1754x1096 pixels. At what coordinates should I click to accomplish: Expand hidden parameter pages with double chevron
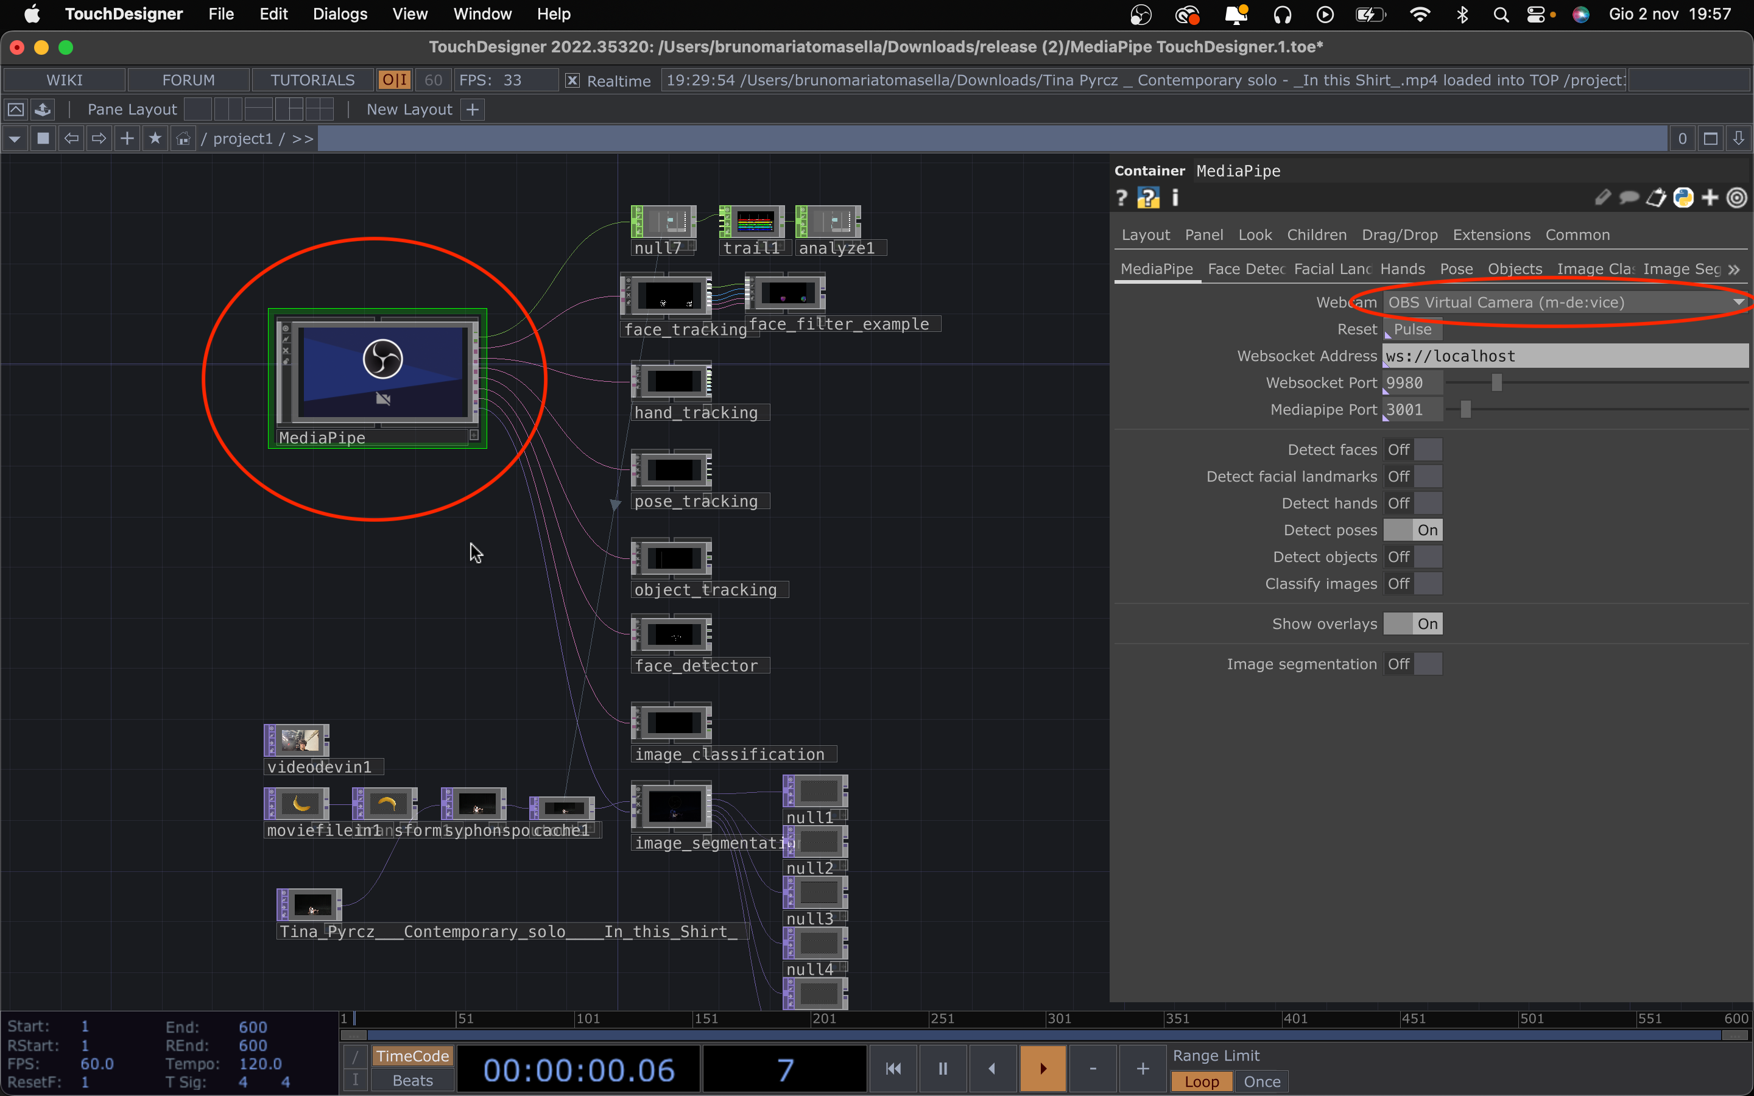point(1734,270)
